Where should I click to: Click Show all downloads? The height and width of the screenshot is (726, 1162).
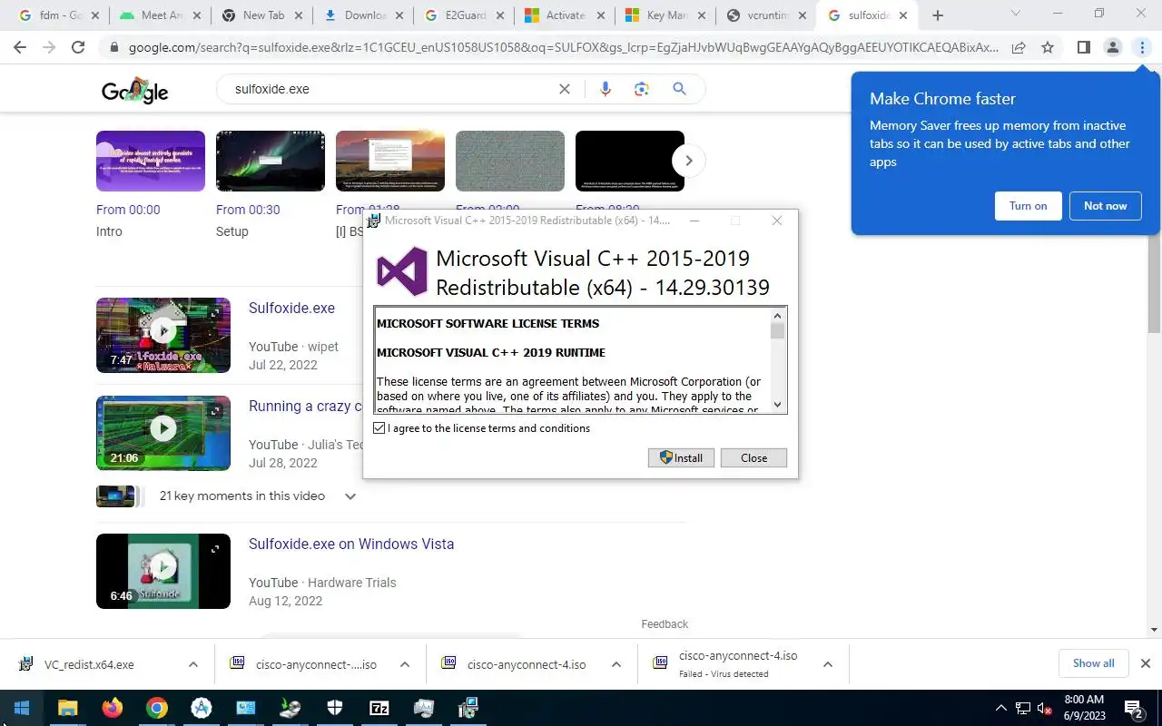point(1093,663)
